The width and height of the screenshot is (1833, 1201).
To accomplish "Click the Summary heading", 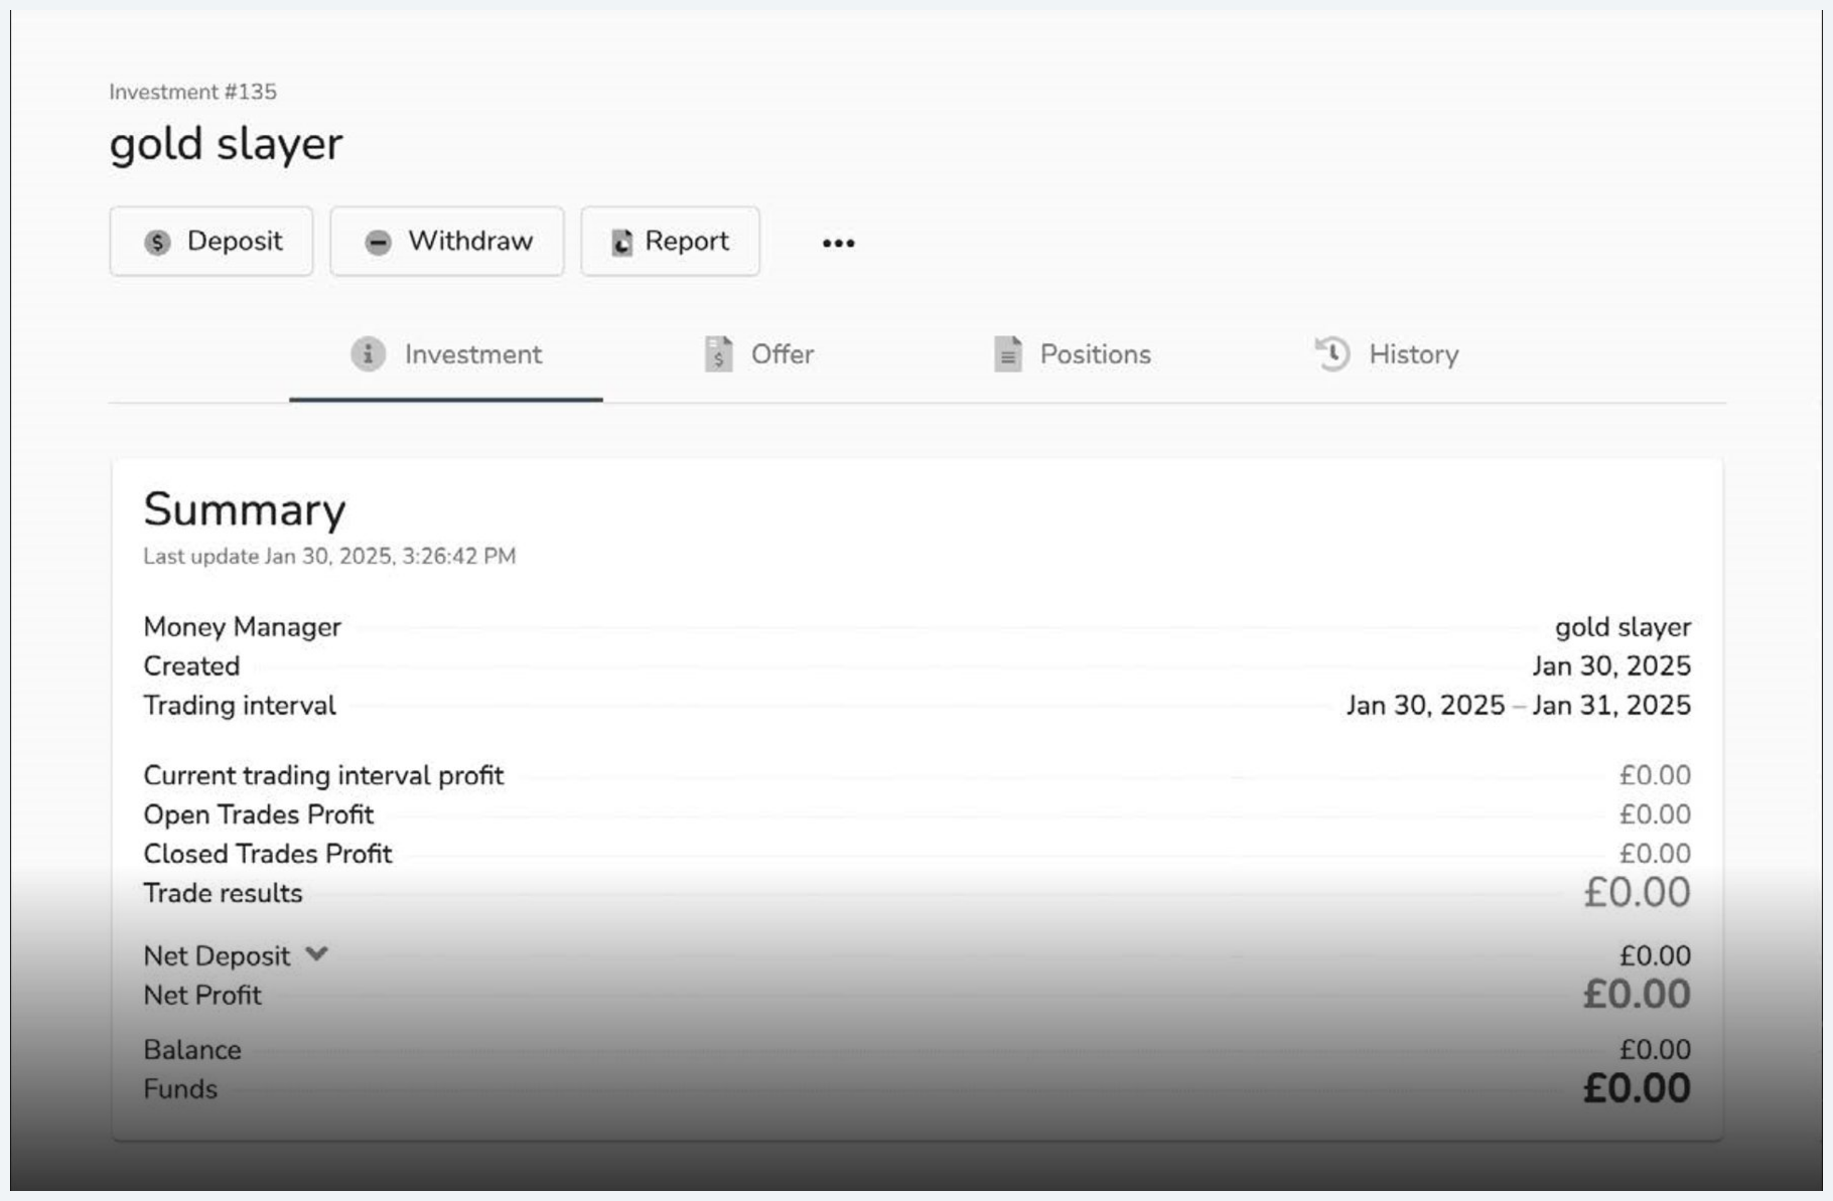I will (x=244, y=510).
